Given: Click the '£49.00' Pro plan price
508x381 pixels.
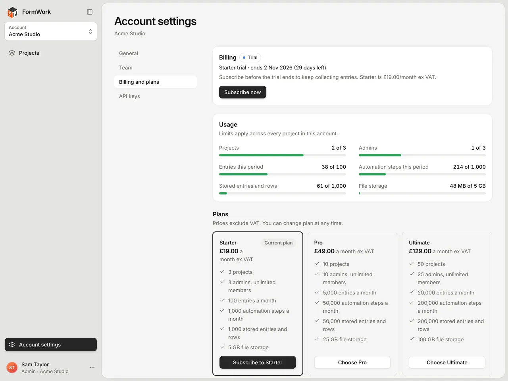Looking at the screenshot, I should coord(324,251).
